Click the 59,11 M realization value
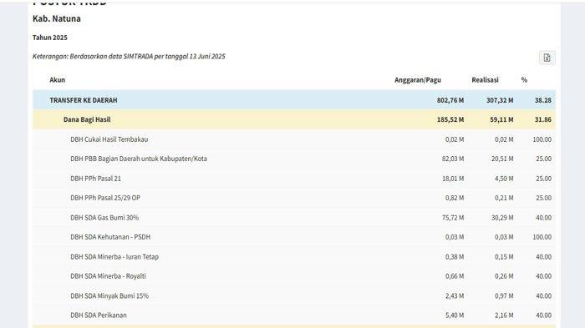 [x=501, y=119]
